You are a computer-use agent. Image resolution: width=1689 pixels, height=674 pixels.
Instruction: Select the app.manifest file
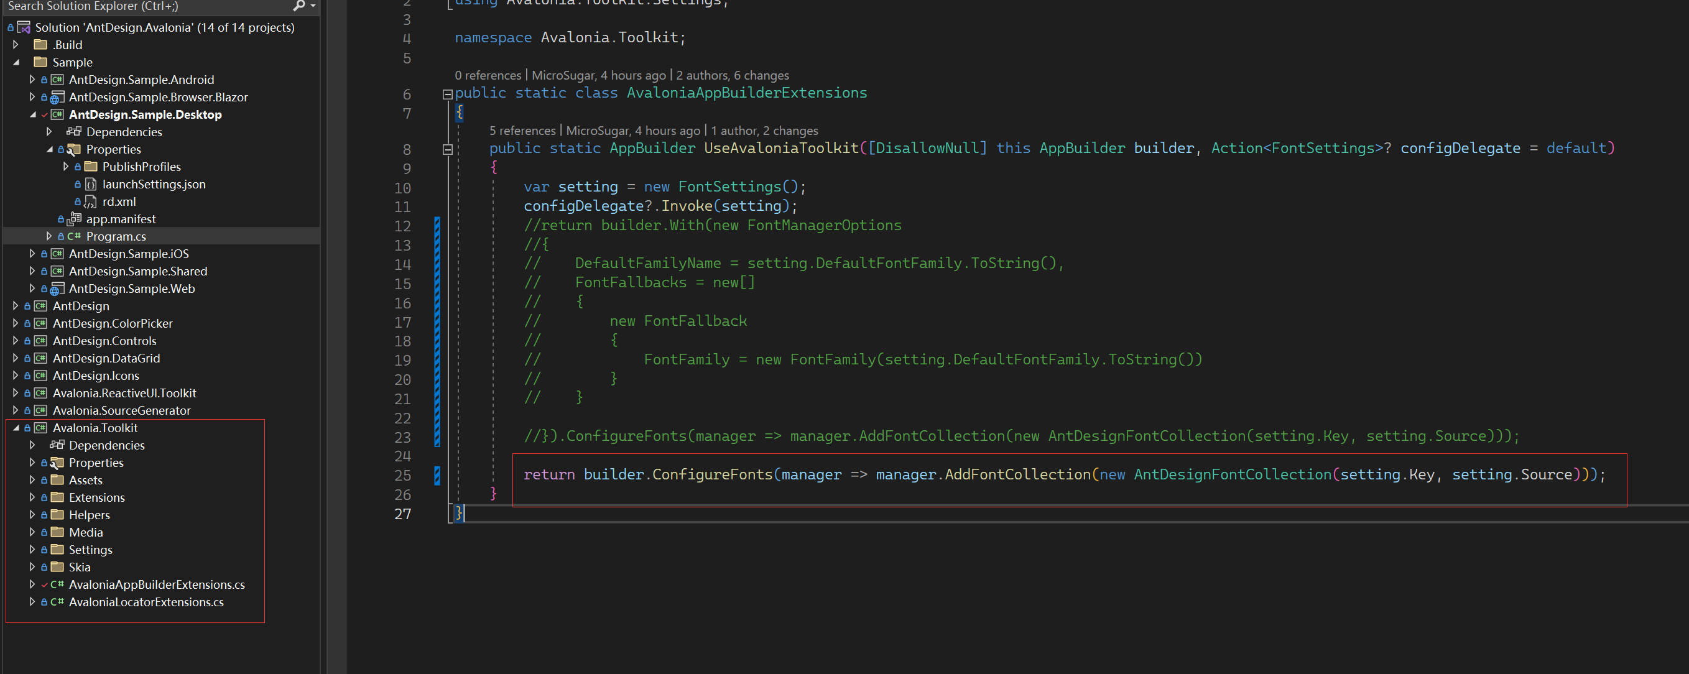pyautogui.click(x=121, y=219)
